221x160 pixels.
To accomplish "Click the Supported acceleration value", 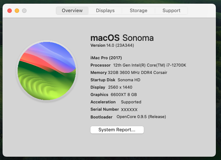I will tap(131, 102).
